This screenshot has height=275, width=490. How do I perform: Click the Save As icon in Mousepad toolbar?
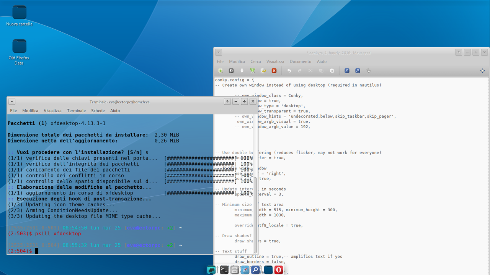pos(253,71)
